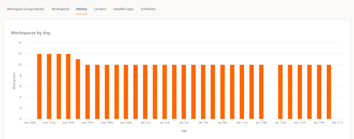Image resolution: width=354 pixels, height=139 pixels.
Task: Click the '12' y-axis value
Action: [x=19, y=54]
